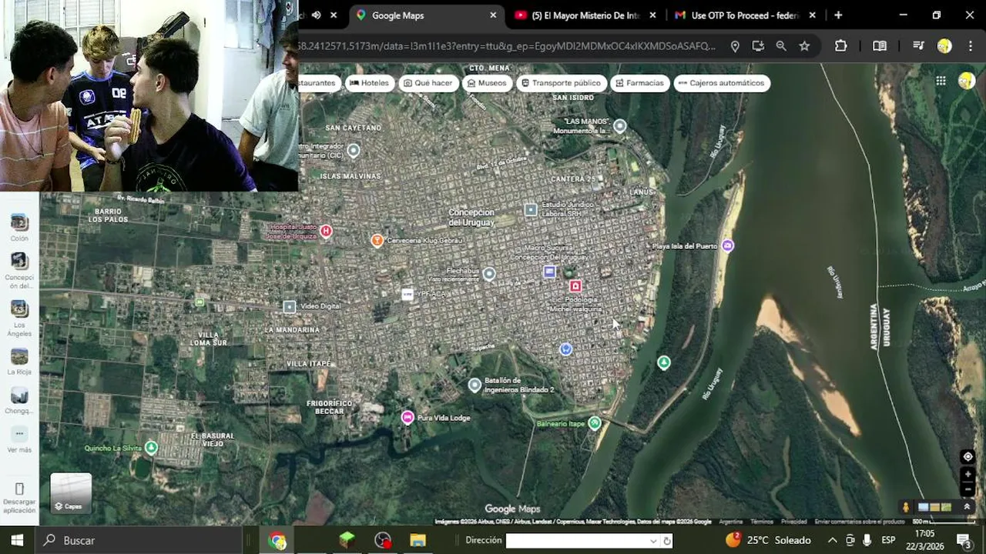Open Términos link in map footer
986x554 pixels.
(761, 522)
